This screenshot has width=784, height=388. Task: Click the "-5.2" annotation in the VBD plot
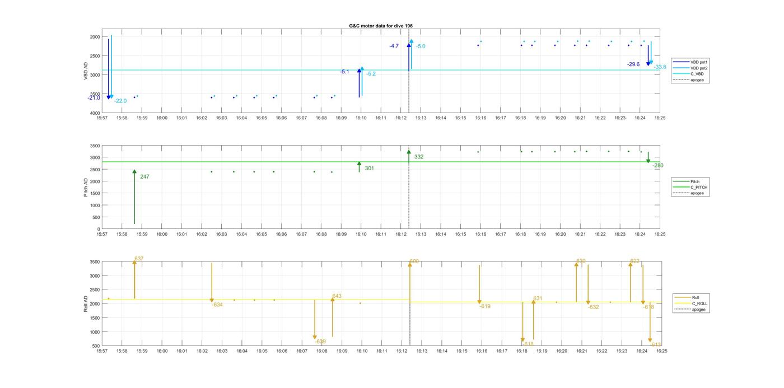point(371,74)
